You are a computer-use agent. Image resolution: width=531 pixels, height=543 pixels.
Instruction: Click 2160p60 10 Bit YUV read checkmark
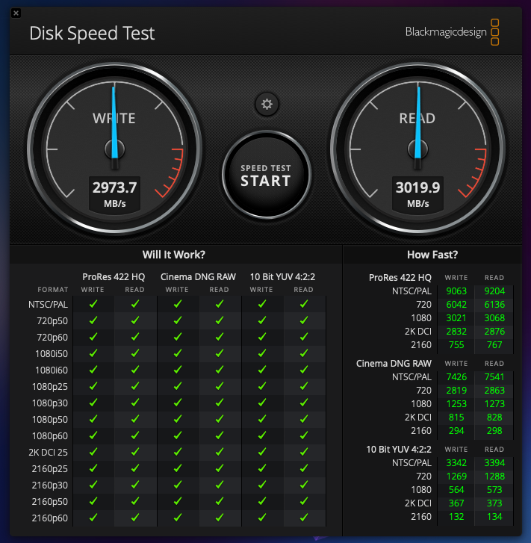(304, 517)
